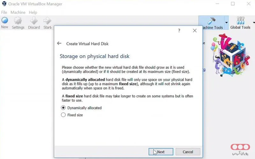Select the Dynamically allocated radio button
The image size is (255, 159).
(63, 108)
